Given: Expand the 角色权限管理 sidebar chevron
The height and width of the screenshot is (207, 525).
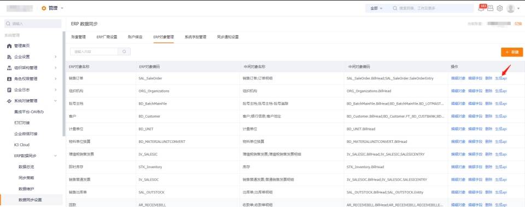Looking at the screenshot, I should click(56, 79).
